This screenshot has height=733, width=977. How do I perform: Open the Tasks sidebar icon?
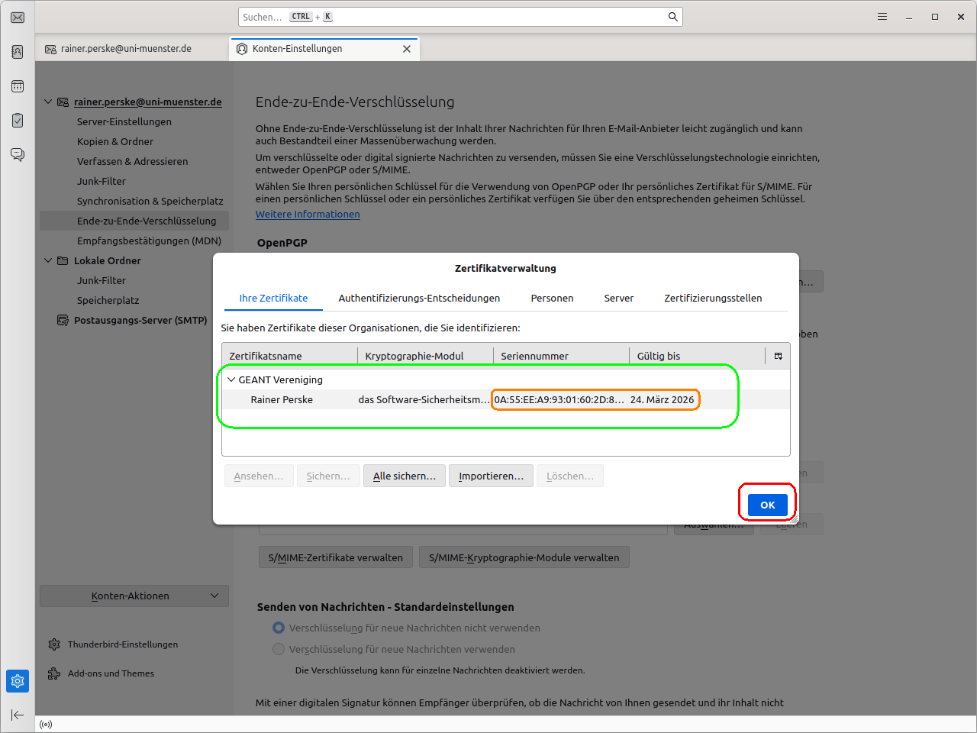click(x=18, y=121)
